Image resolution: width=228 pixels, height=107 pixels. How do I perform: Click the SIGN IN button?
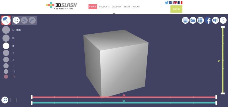(176, 9)
